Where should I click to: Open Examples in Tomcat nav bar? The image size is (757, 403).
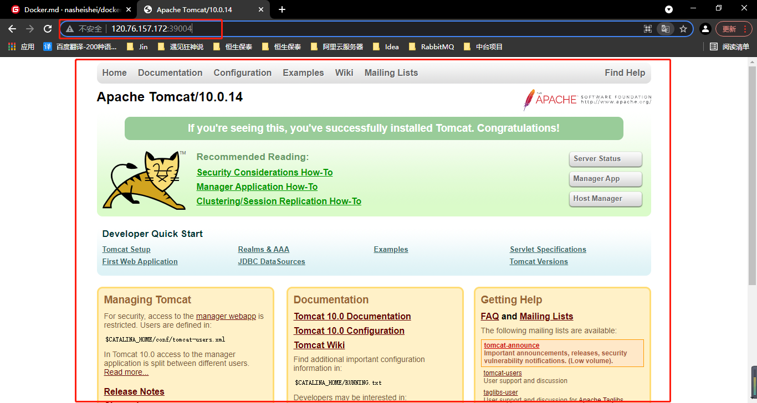tap(303, 73)
